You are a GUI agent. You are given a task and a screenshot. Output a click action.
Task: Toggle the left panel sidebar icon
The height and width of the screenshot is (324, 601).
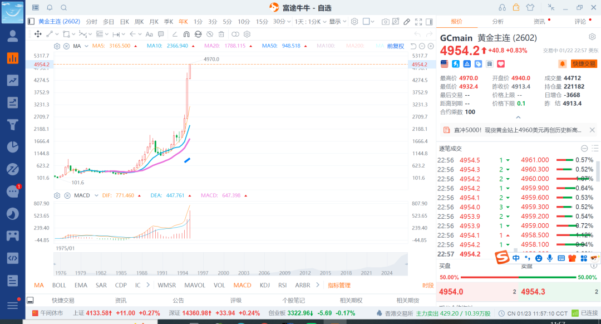(31, 22)
